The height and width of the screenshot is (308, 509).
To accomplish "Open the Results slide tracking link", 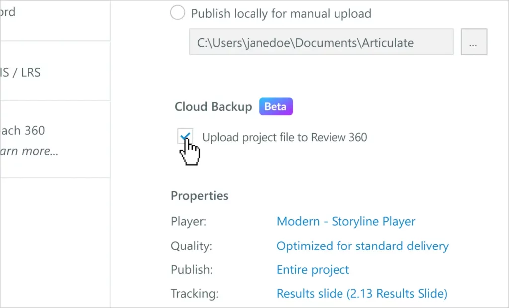I will [362, 294].
